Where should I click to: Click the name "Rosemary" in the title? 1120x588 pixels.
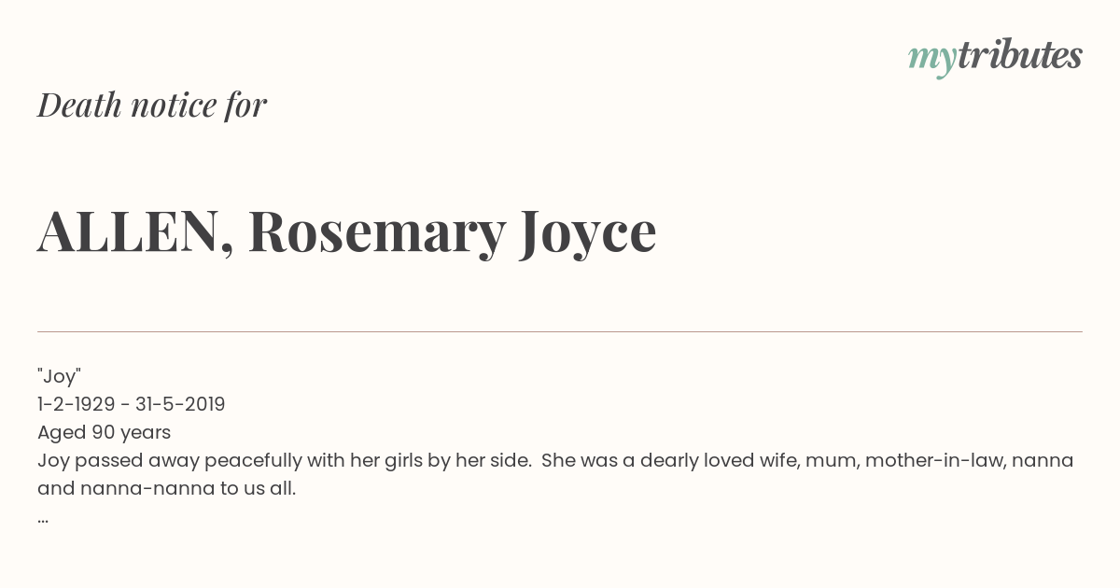(x=377, y=233)
